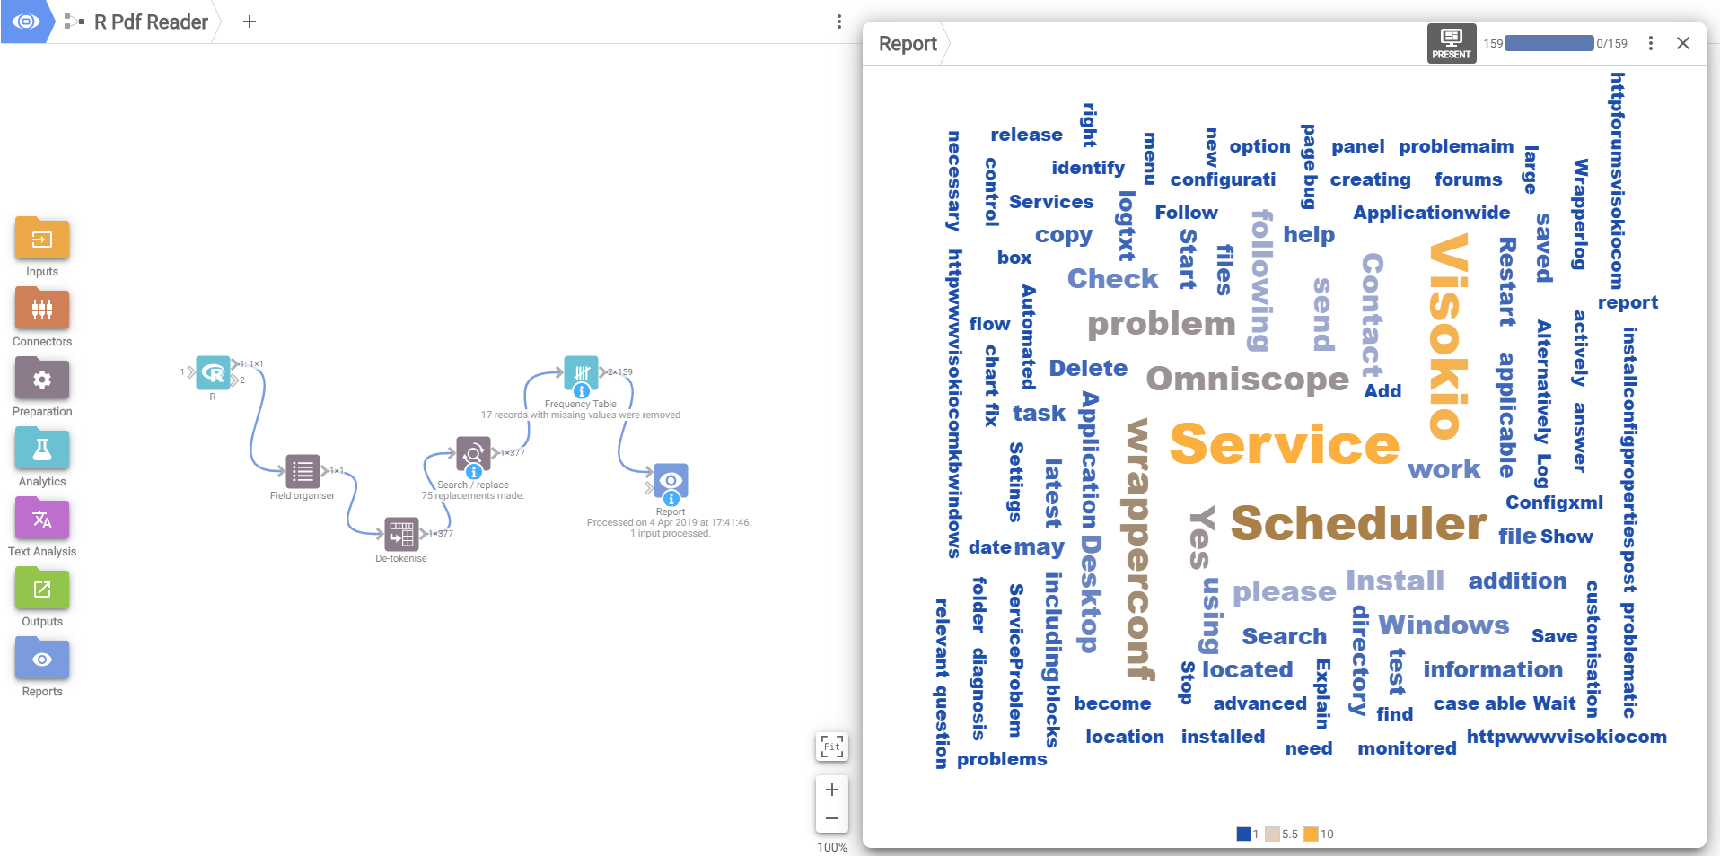Image resolution: width=1720 pixels, height=856 pixels.
Task: Click the word information in cloud
Action: 1493,669
